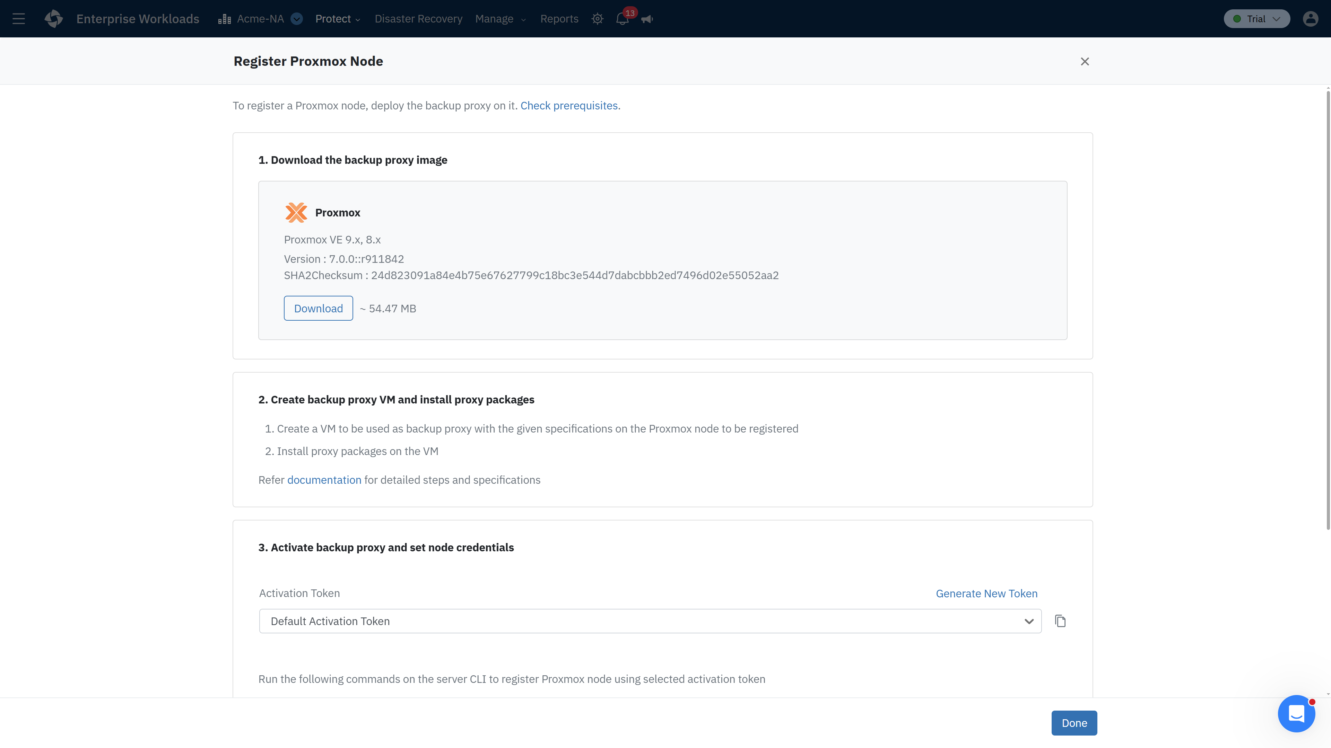
Task: Open the Check prerequisites link
Action: [x=569, y=105]
